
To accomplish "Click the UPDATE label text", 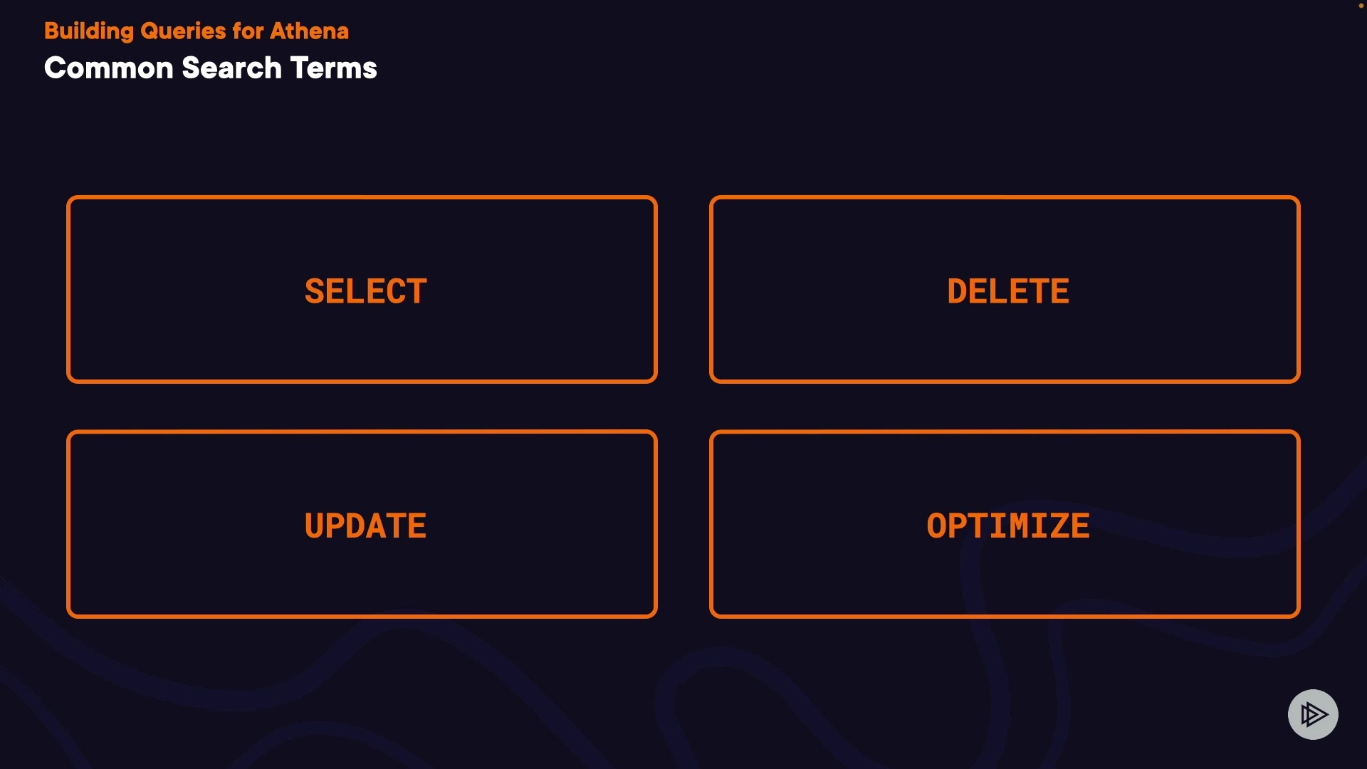I will coord(365,526).
